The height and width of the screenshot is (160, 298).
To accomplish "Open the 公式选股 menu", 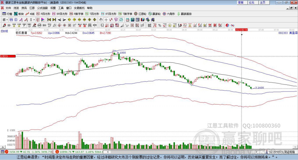I will 42,8.
